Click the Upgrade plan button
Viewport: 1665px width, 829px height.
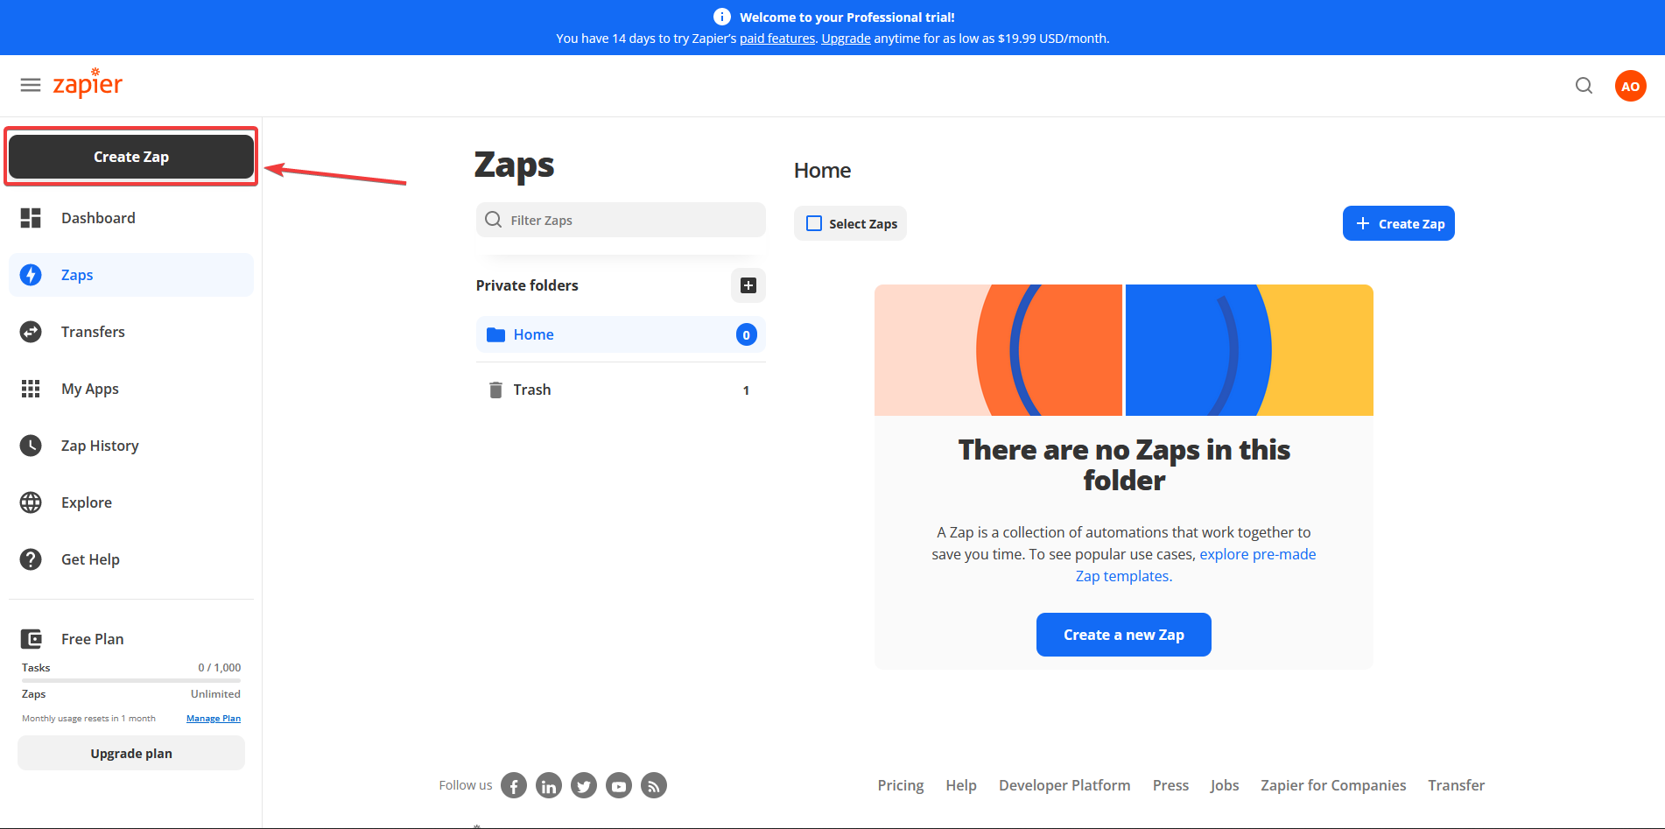point(131,753)
